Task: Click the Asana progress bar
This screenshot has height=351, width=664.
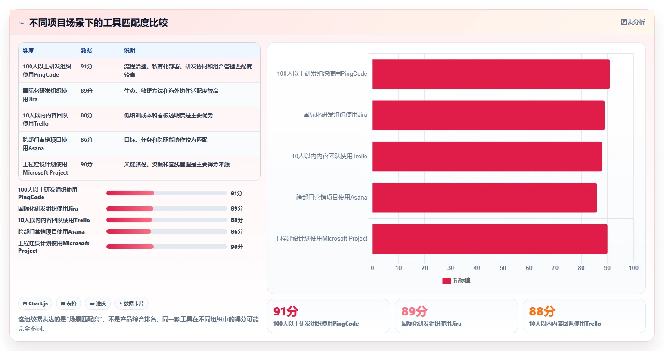Action: point(167,232)
